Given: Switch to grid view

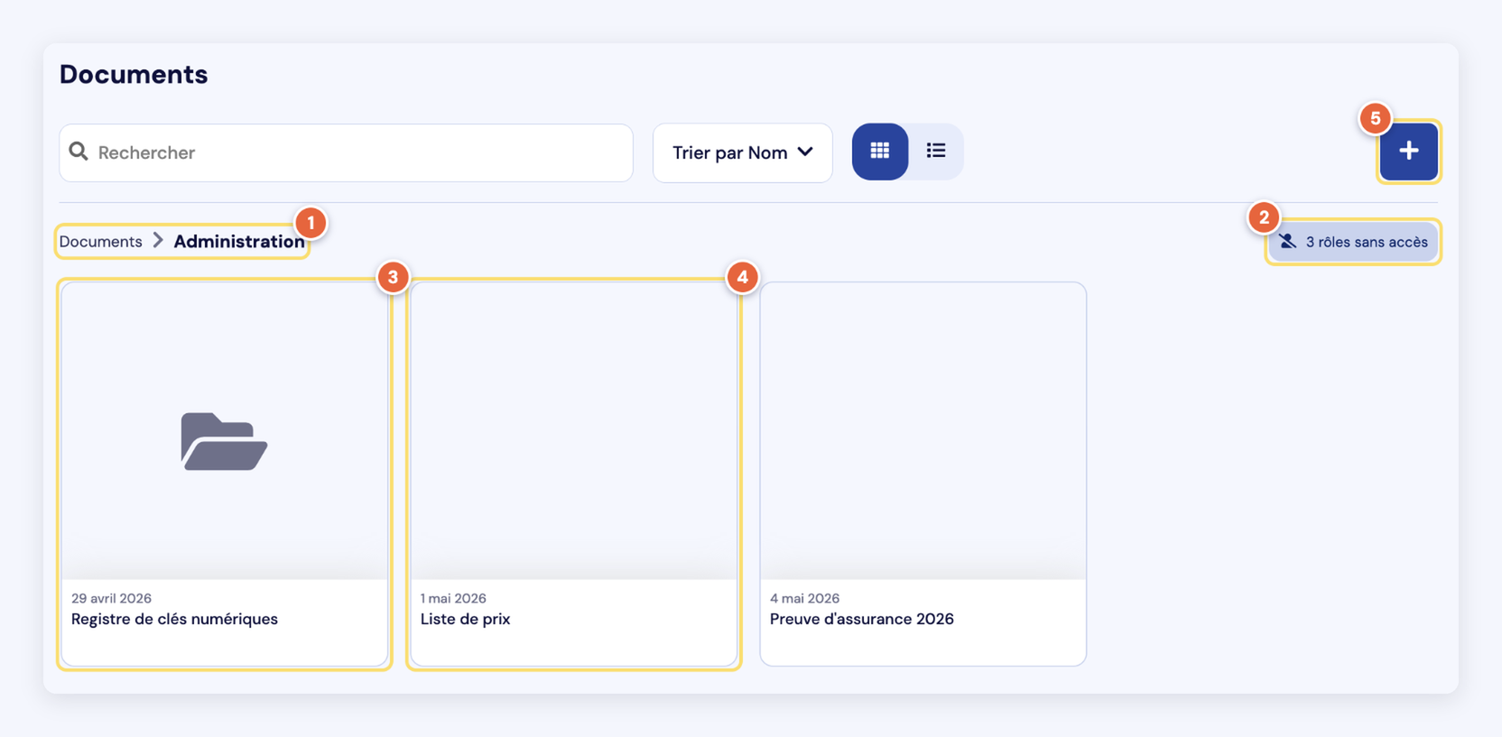Looking at the screenshot, I should pyautogui.click(x=880, y=152).
